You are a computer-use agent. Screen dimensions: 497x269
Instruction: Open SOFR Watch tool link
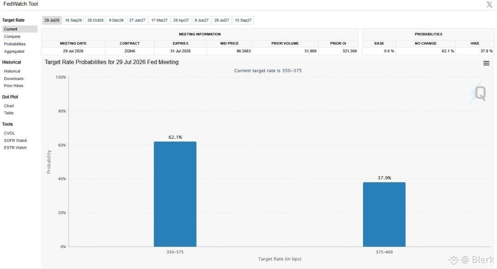coord(16,140)
